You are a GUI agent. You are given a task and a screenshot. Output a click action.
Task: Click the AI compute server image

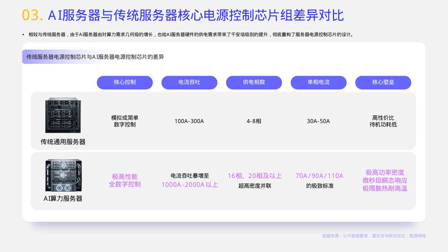[x=63, y=175]
